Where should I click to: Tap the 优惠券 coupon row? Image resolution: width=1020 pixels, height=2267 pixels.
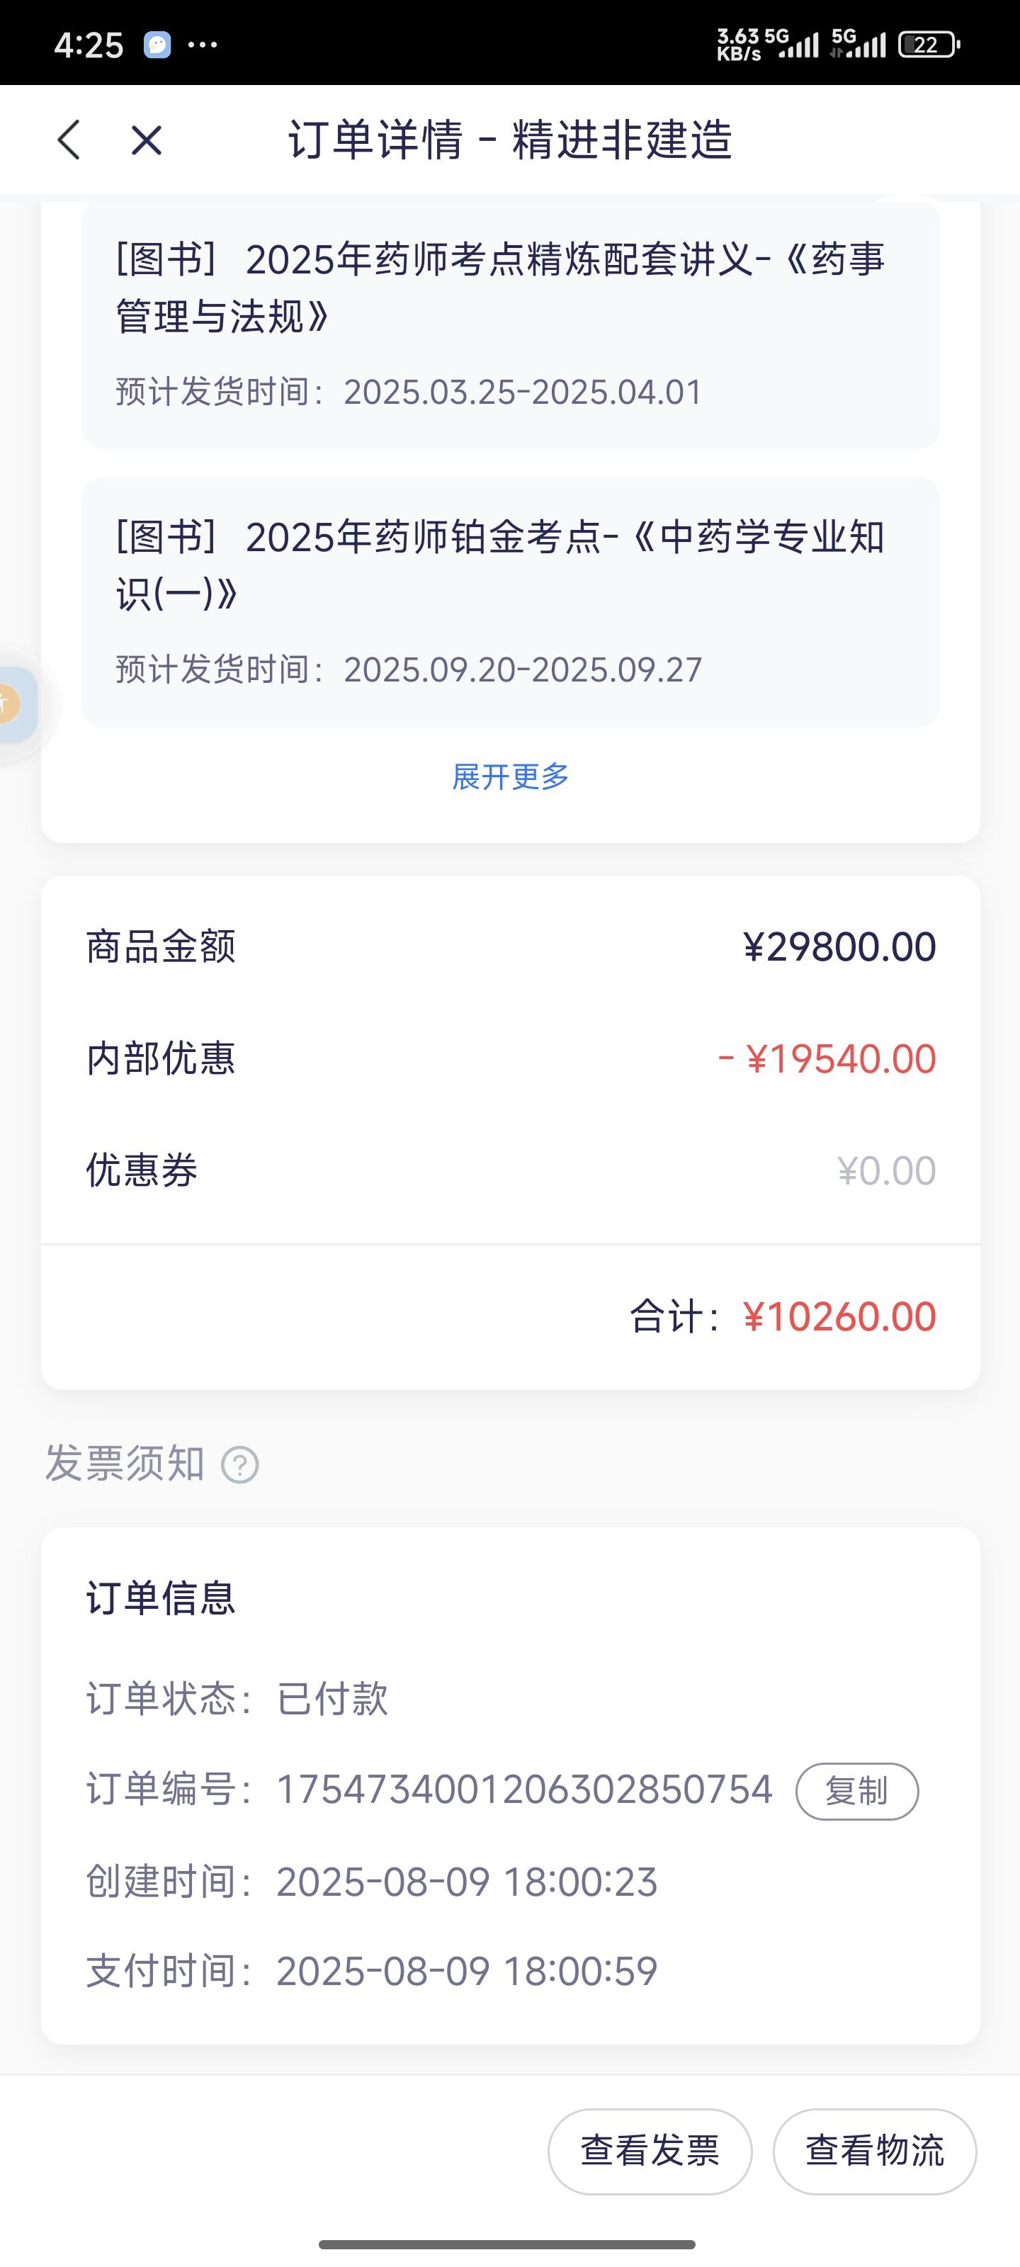(x=511, y=1170)
